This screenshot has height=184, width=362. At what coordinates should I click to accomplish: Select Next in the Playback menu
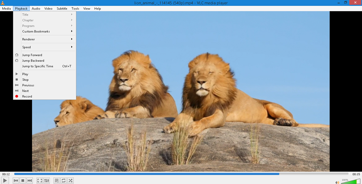[x=45, y=91]
